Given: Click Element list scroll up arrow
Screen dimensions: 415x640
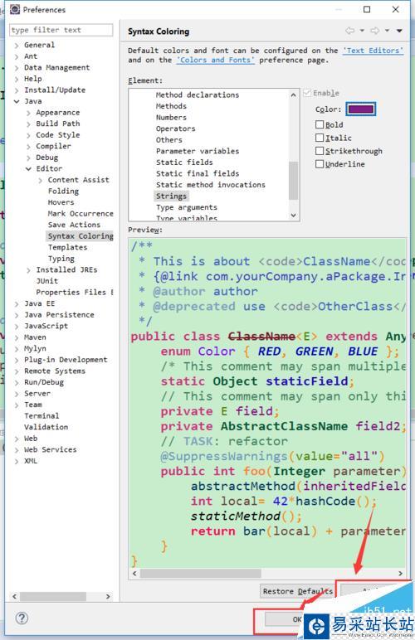Looking at the screenshot, I should 293,95.
